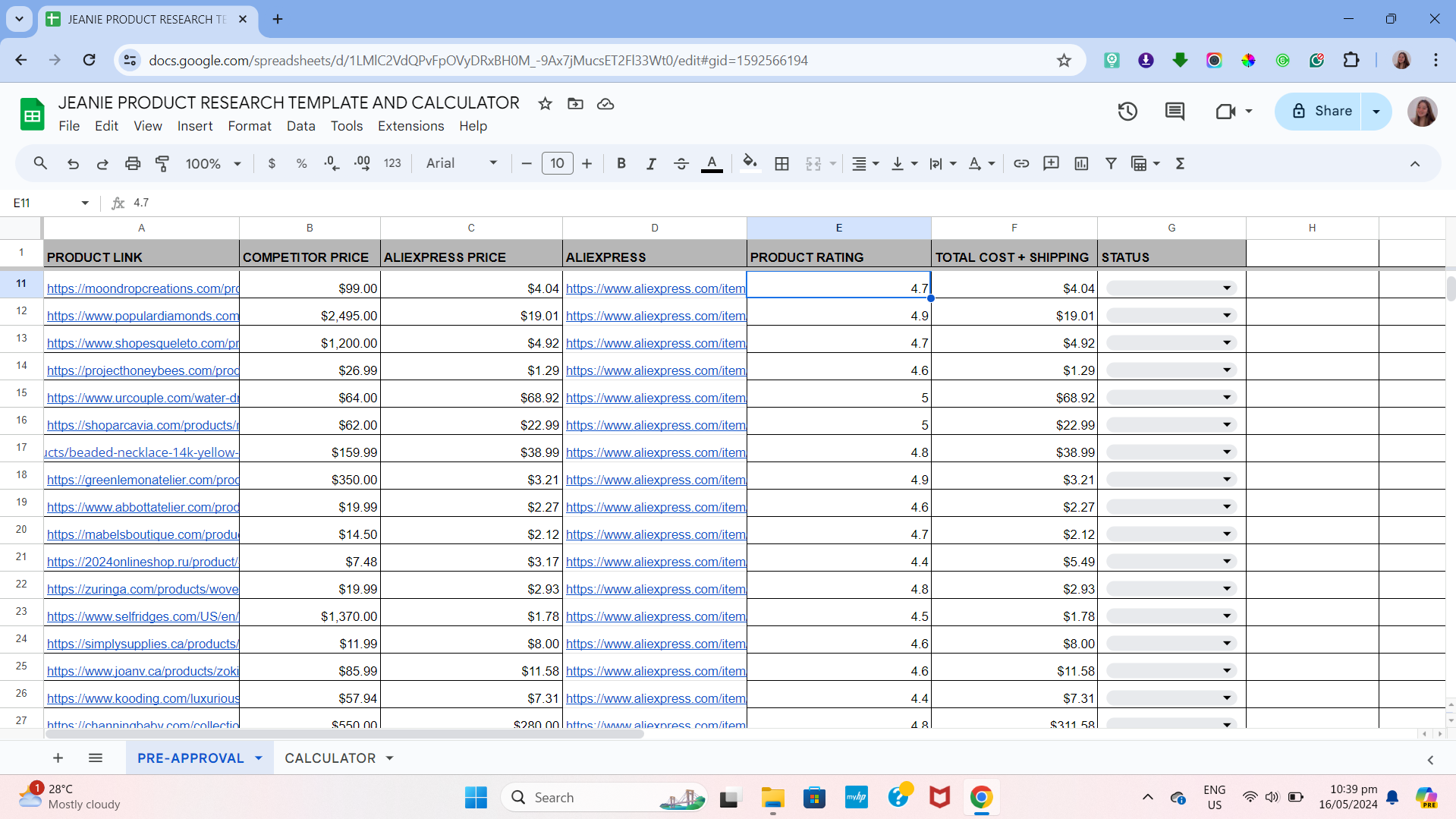Open the functions sigma icon

tap(1180, 163)
